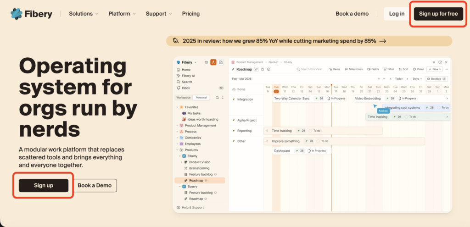The width and height of the screenshot is (470, 227).
Task: Star the Roadmap view as favorite
Action: 263,69
